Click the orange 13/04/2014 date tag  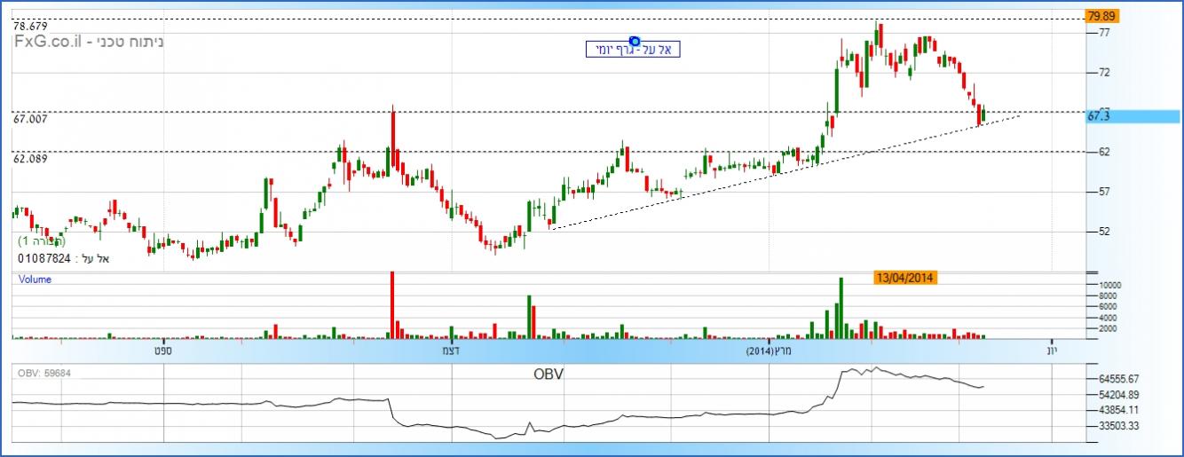[904, 277]
